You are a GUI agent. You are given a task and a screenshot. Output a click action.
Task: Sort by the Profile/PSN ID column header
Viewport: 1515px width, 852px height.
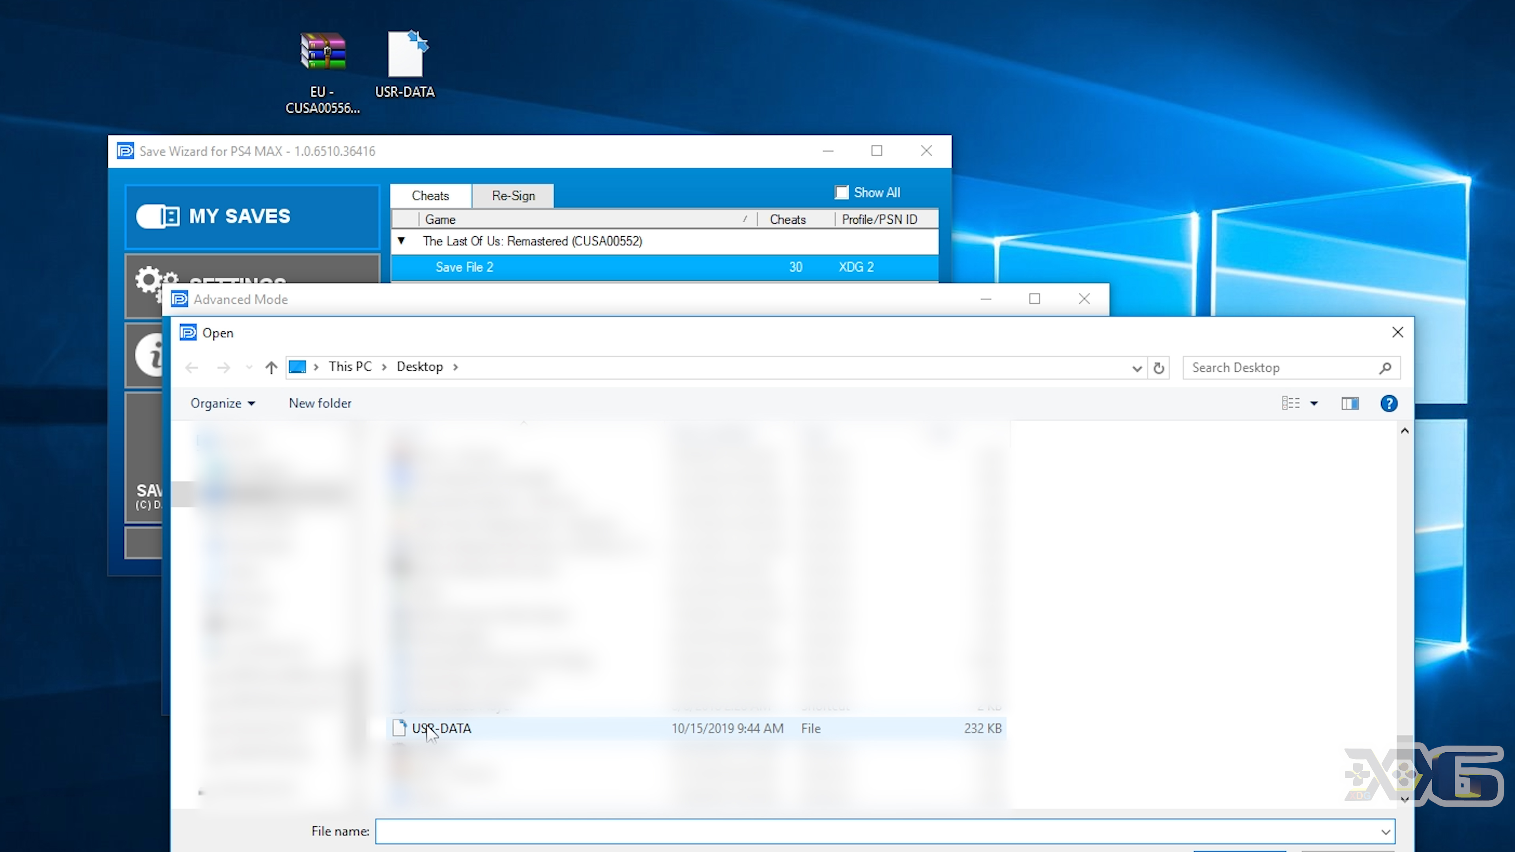tap(886, 219)
